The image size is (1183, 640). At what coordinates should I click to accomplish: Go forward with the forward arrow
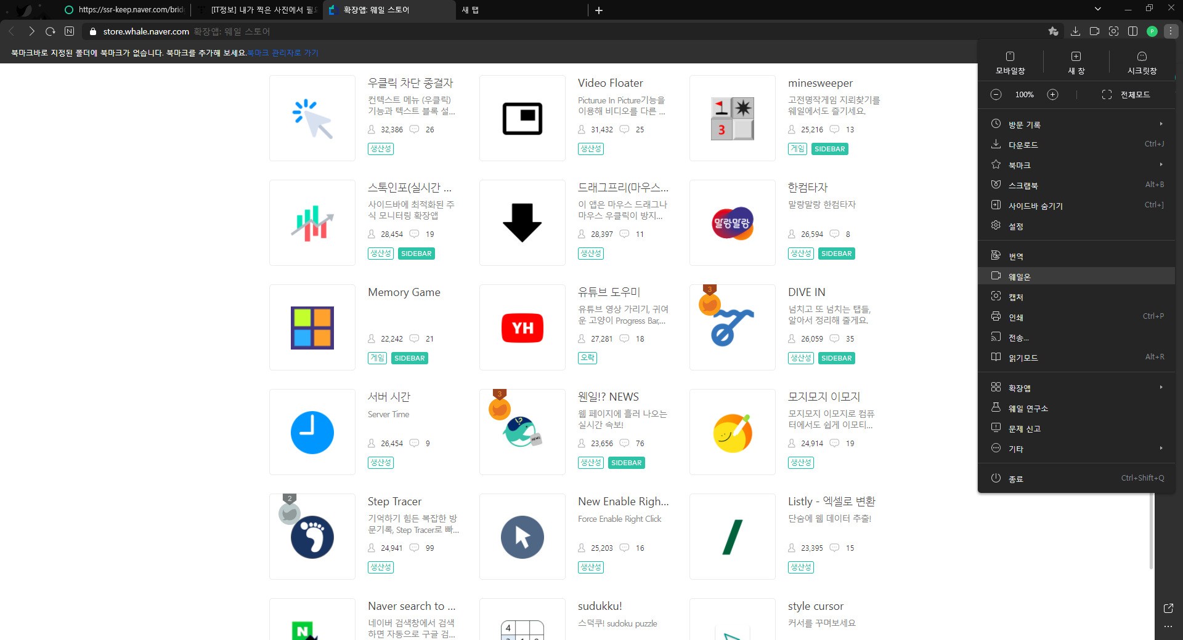31,31
